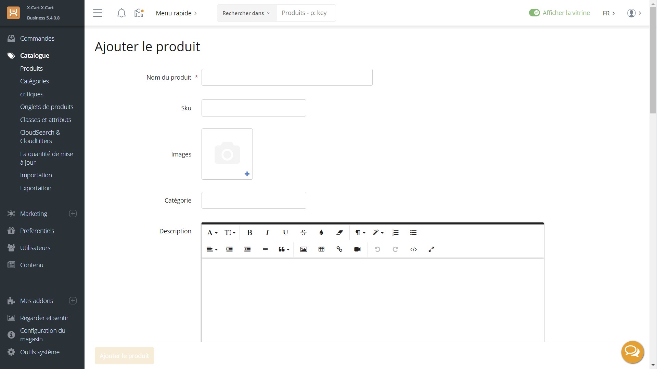Click the Nom du produit field

click(x=287, y=77)
